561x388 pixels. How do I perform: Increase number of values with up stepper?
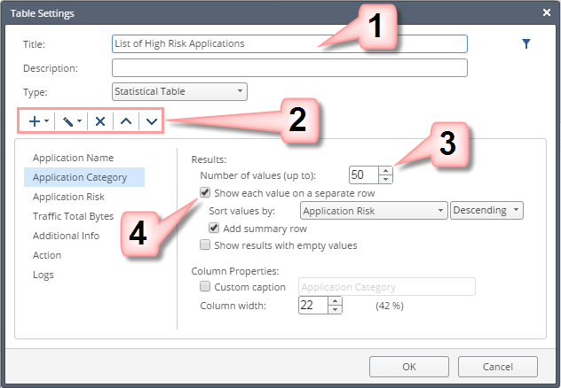(x=384, y=170)
